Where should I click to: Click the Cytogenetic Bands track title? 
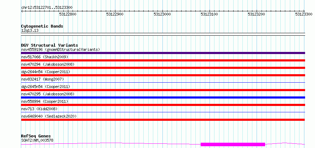point(42,26)
